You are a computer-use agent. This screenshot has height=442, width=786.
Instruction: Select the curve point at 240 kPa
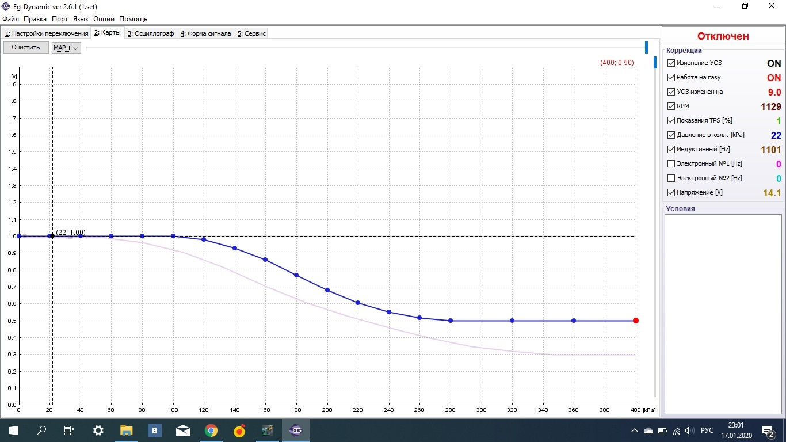click(x=389, y=312)
